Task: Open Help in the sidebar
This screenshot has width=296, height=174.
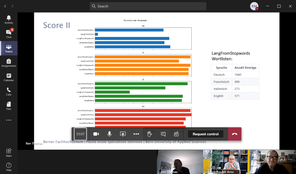Action: point(9,167)
